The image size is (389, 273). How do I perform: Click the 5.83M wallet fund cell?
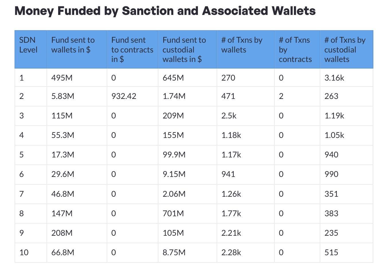click(x=63, y=96)
